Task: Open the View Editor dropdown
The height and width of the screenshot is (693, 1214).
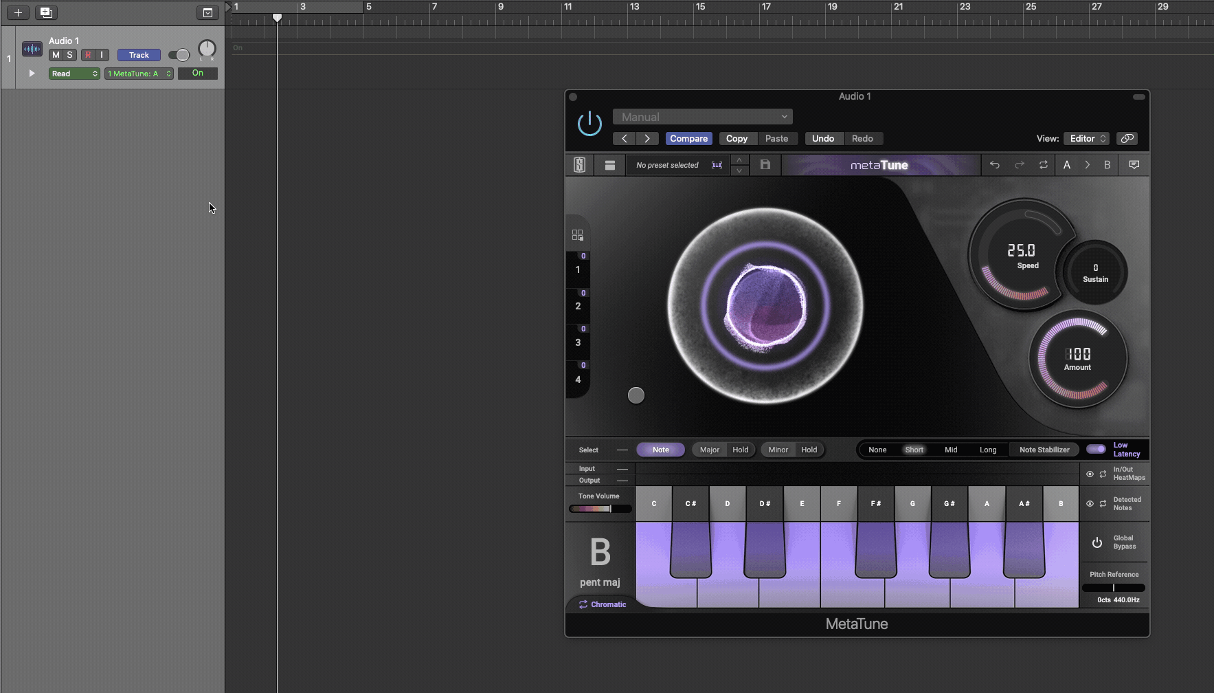Action: 1086,138
